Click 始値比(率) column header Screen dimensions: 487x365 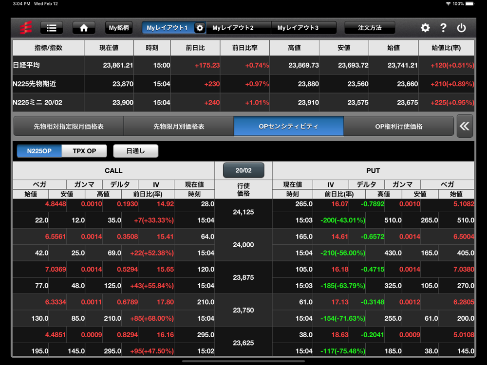point(446,48)
